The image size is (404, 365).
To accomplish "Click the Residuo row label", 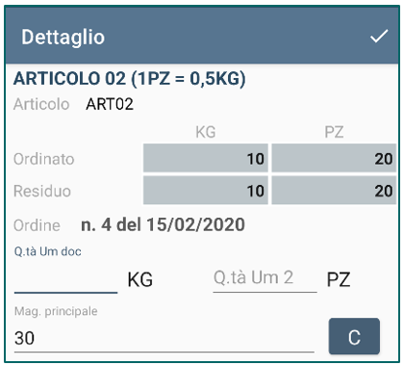I will [42, 192].
